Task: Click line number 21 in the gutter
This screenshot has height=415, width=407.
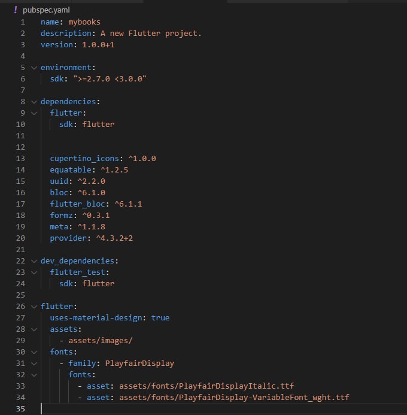Action: click(20, 250)
